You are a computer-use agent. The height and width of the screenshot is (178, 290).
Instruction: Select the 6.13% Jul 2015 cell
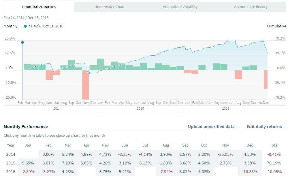click(x=145, y=163)
